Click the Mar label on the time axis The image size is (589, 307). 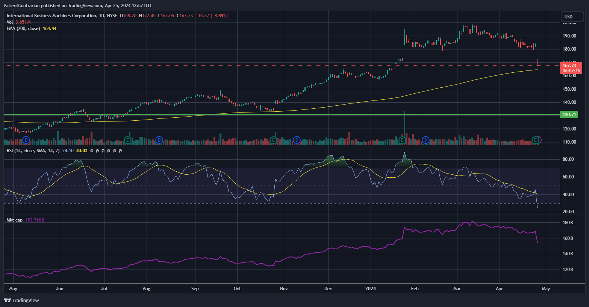(x=457, y=289)
